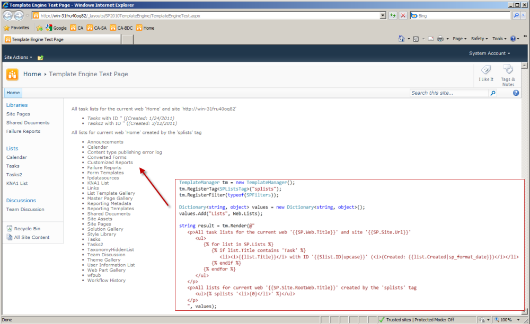
Task: Click the browser refresh icon
Action: pyautogui.click(x=393, y=16)
